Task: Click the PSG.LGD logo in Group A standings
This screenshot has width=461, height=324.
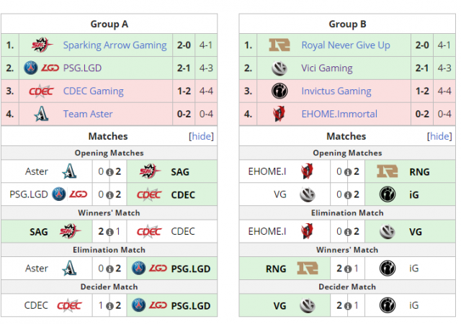Action: pyautogui.click(x=40, y=68)
